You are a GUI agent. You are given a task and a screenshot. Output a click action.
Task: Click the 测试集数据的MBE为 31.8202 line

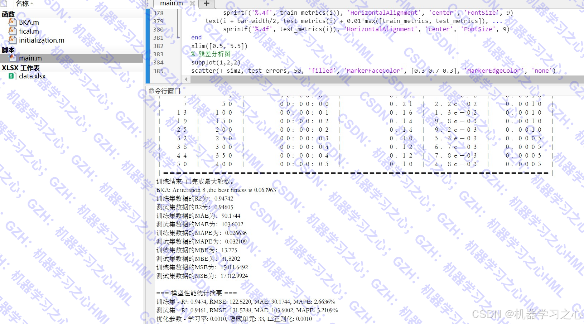click(x=198, y=258)
